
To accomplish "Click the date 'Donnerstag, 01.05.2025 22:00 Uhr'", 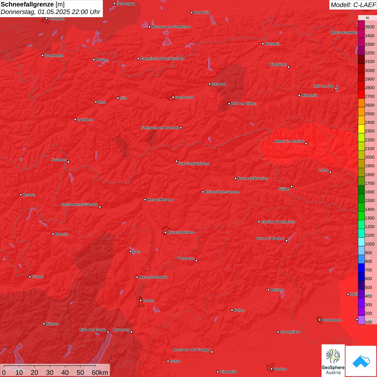I will 50,12.
